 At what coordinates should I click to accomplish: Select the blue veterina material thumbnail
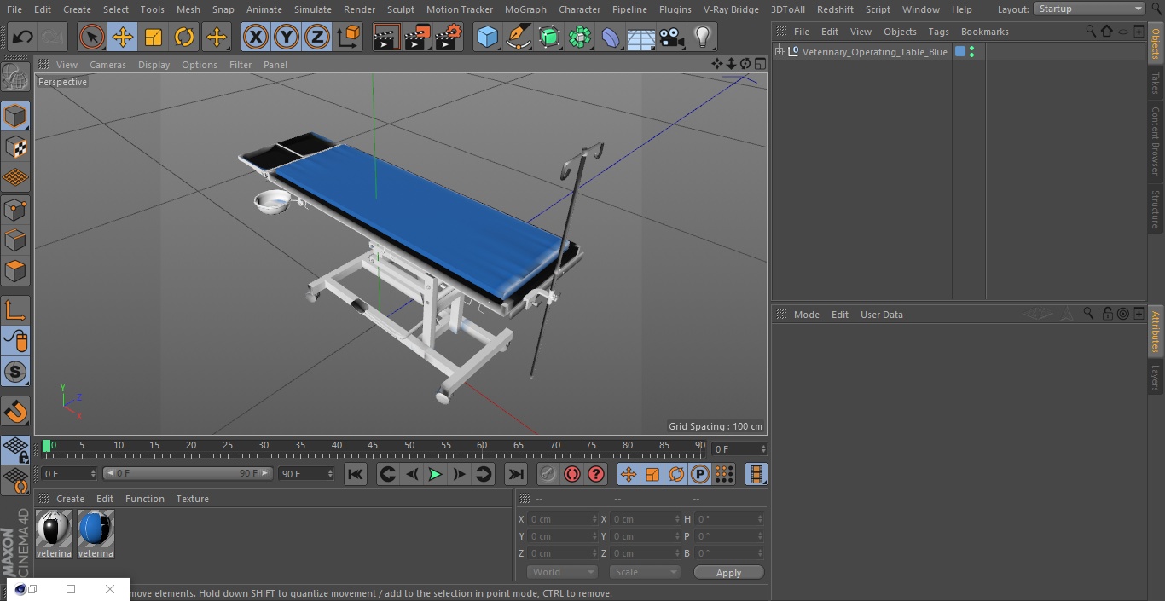96,529
